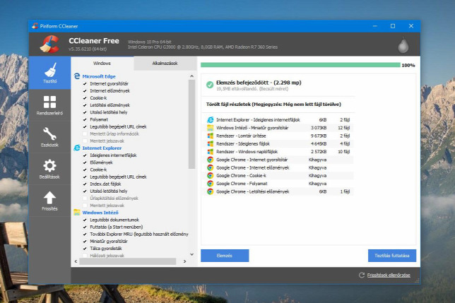Click the Chrome icon of Folyamat result row
The image size is (455, 303).
(210, 184)
